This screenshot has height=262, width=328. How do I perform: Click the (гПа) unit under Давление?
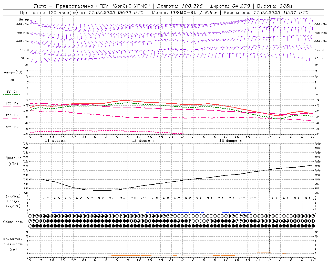pyautogui.click(x=14, y=164)
